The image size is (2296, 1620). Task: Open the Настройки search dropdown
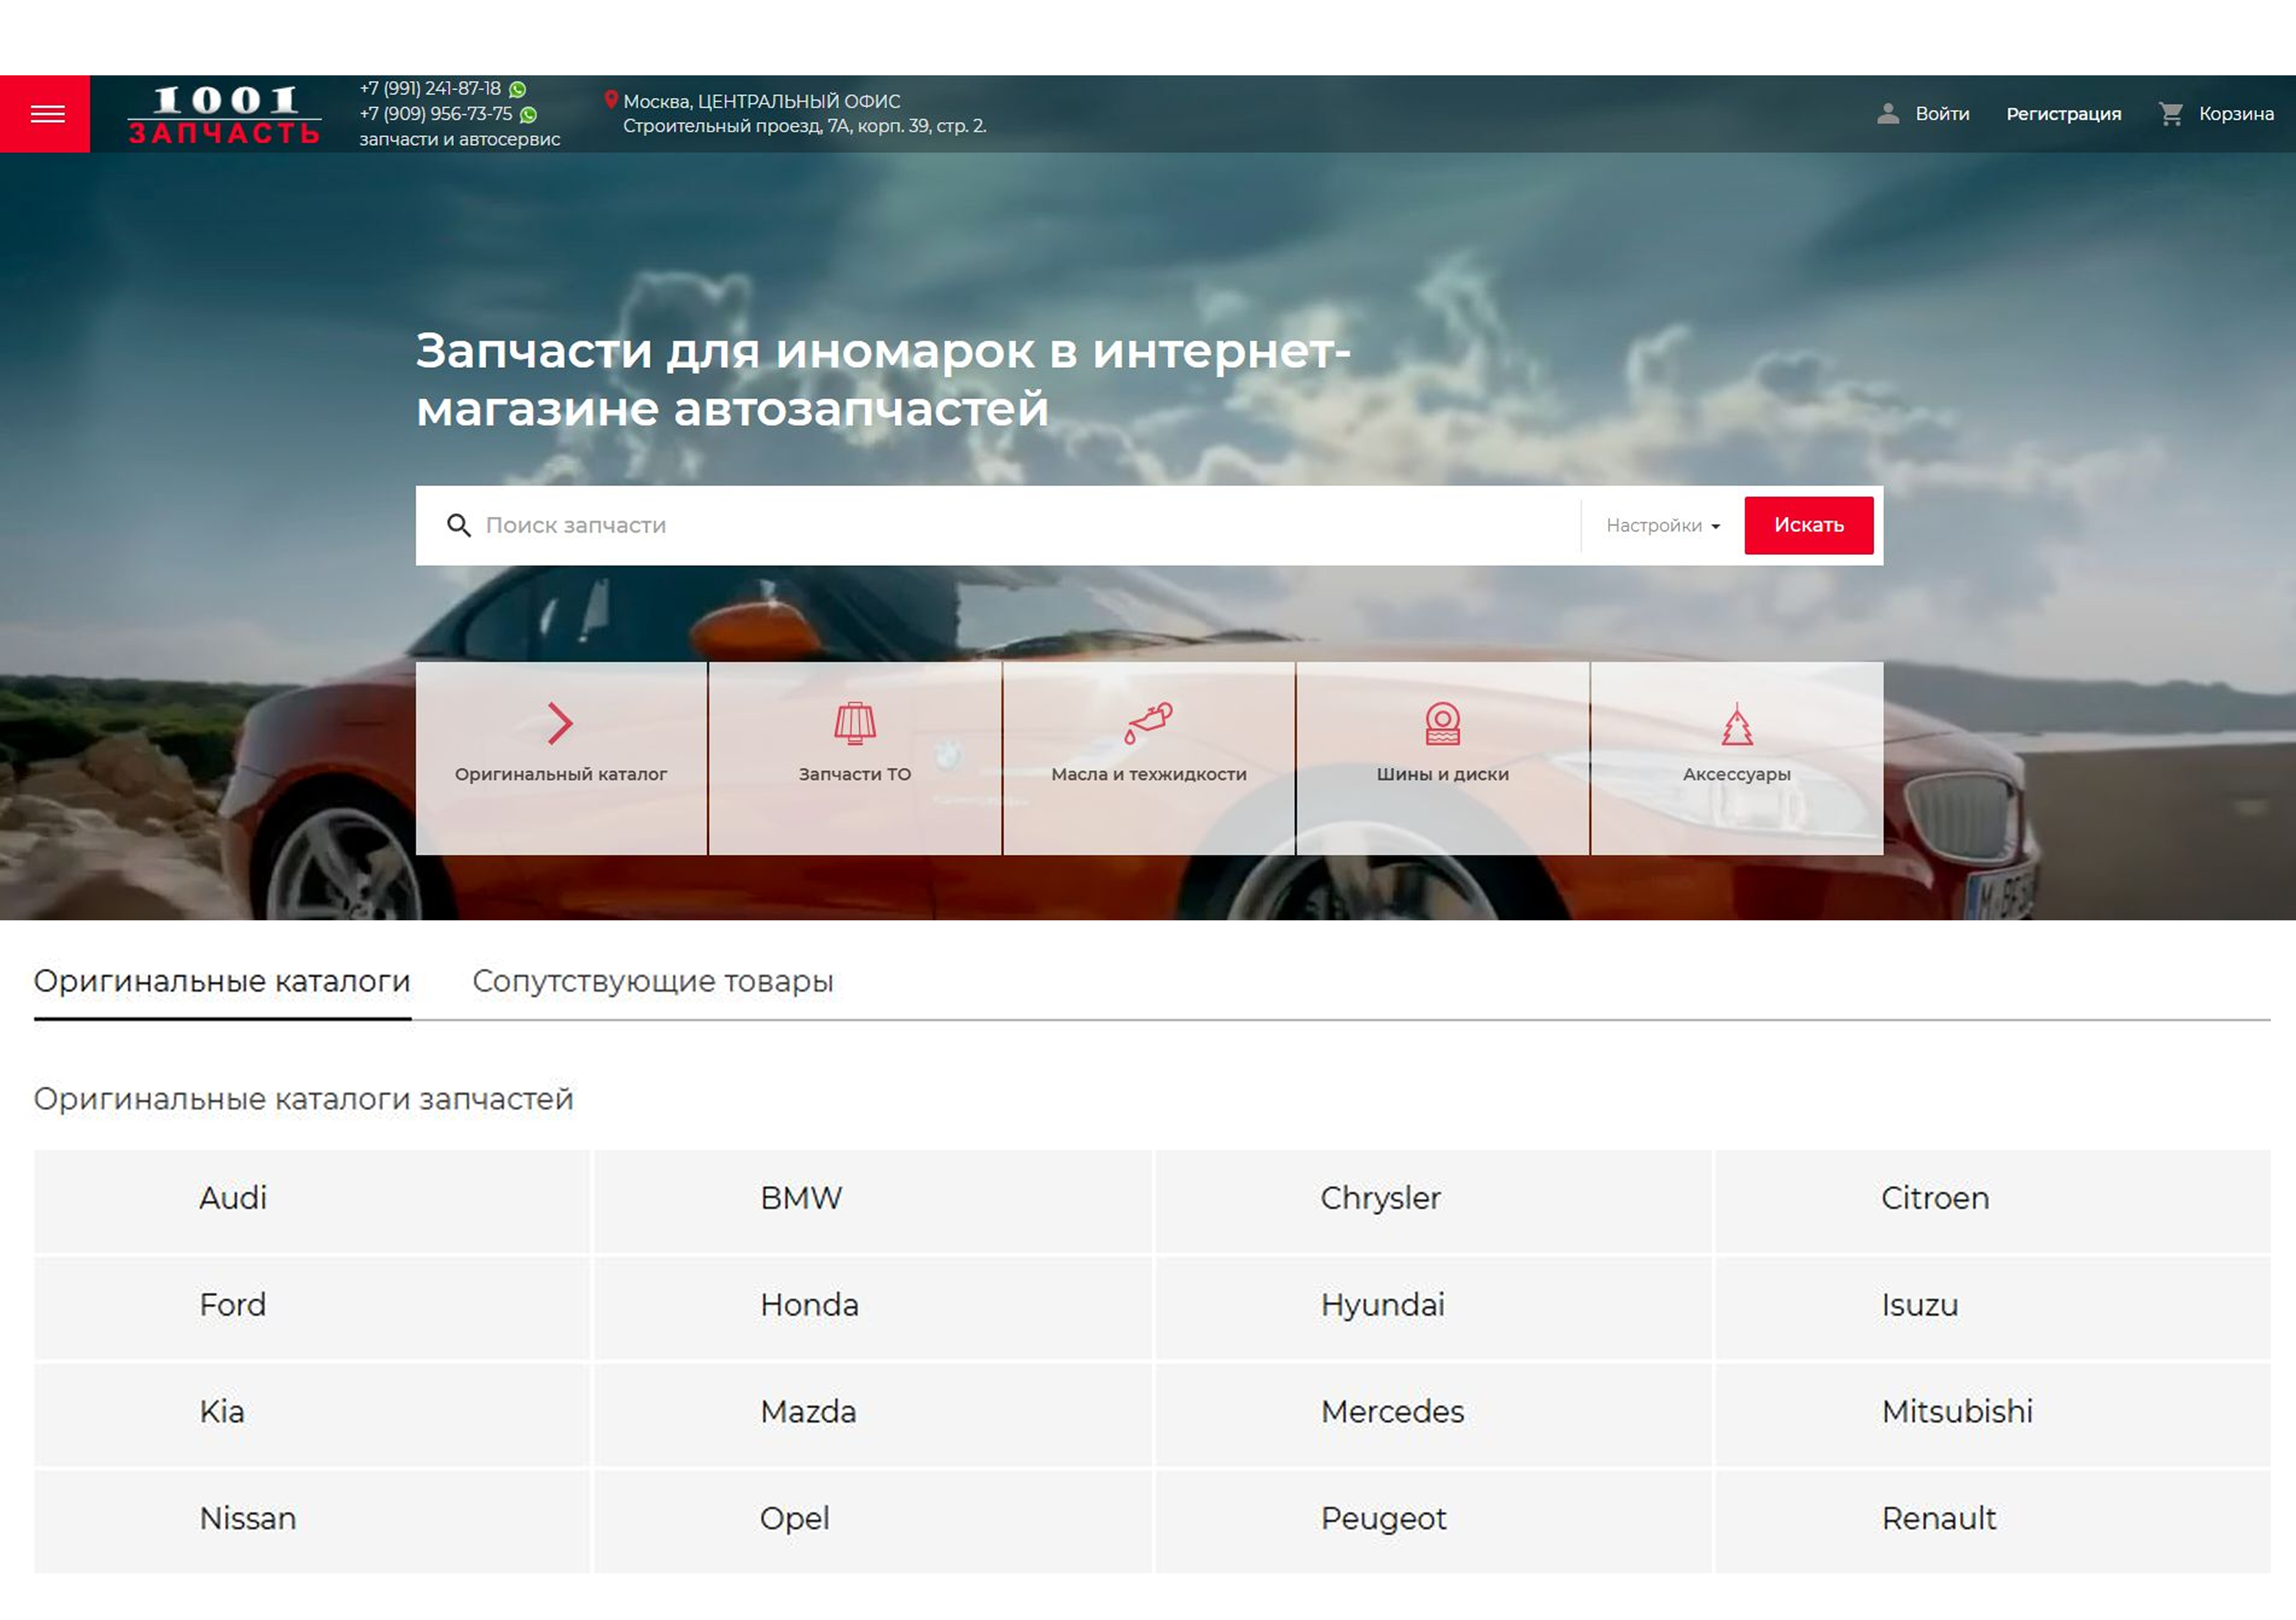(1662, 526)
